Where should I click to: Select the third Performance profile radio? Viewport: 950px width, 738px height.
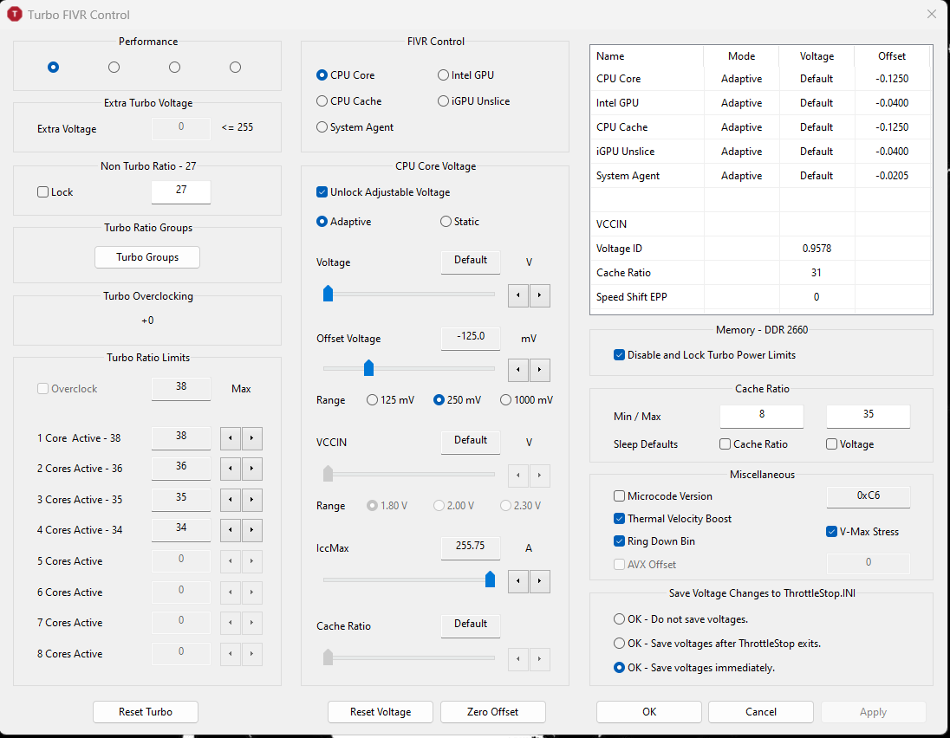tap(174, 68)
